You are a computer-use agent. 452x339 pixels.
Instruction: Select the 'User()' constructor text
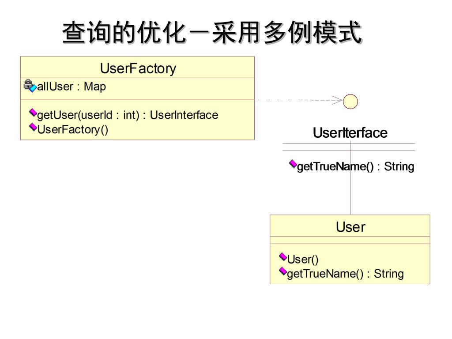[x=303, y=260]
